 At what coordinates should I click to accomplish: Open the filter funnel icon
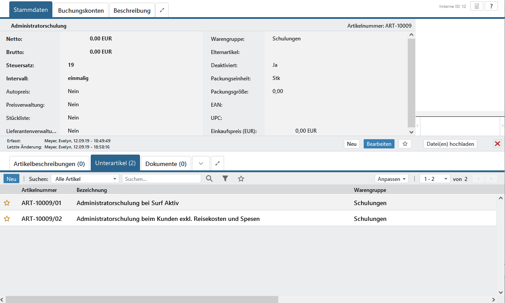pos(225,179)
